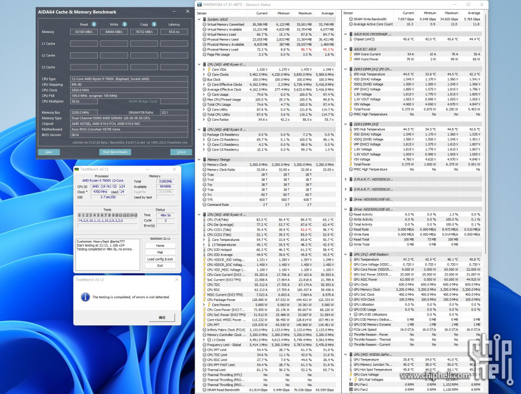521x394 pixels.
Task: Click Load config & exit in TestMem5
Action: click(160, 259)
